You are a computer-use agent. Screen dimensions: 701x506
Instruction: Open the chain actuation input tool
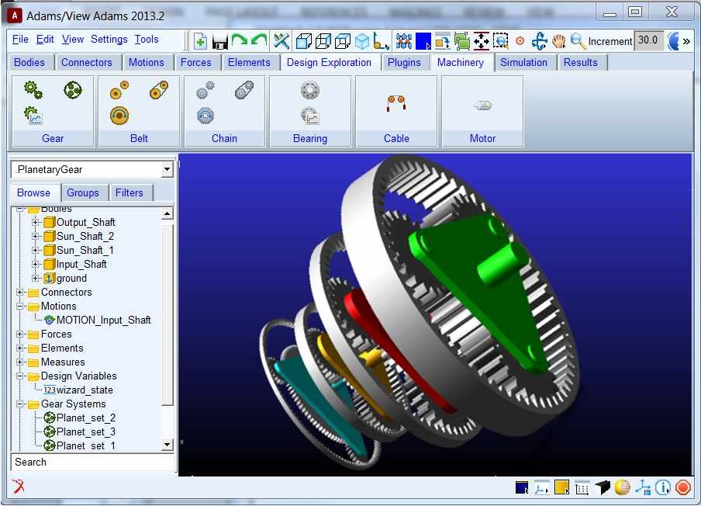[x=205, y=116]
